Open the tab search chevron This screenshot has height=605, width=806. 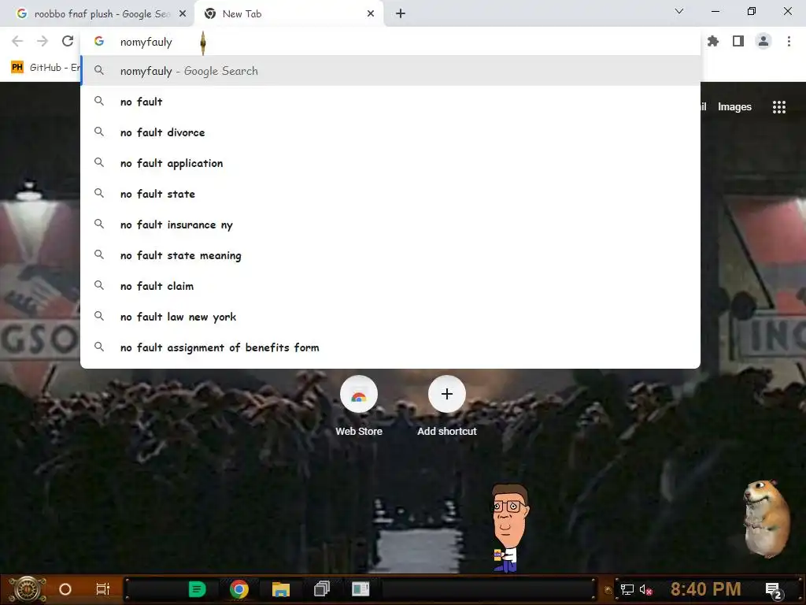pos(679,11)
